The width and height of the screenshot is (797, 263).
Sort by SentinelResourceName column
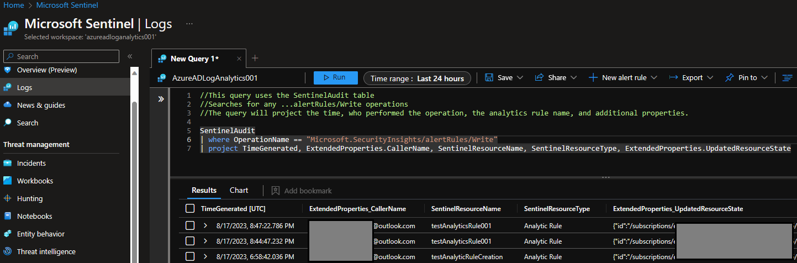466,209
